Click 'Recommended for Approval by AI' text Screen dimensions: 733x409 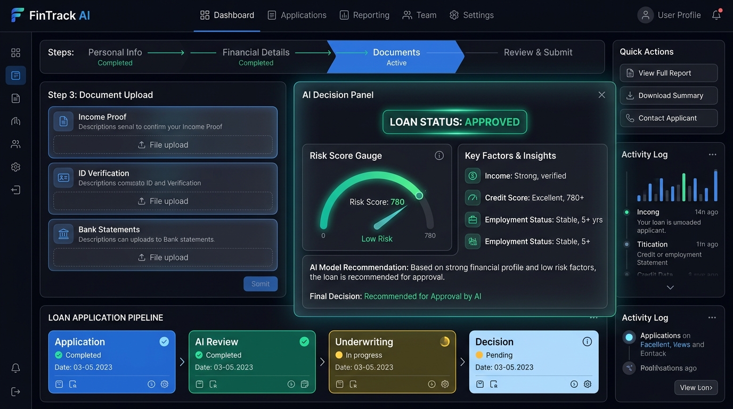tap(422, 296)
